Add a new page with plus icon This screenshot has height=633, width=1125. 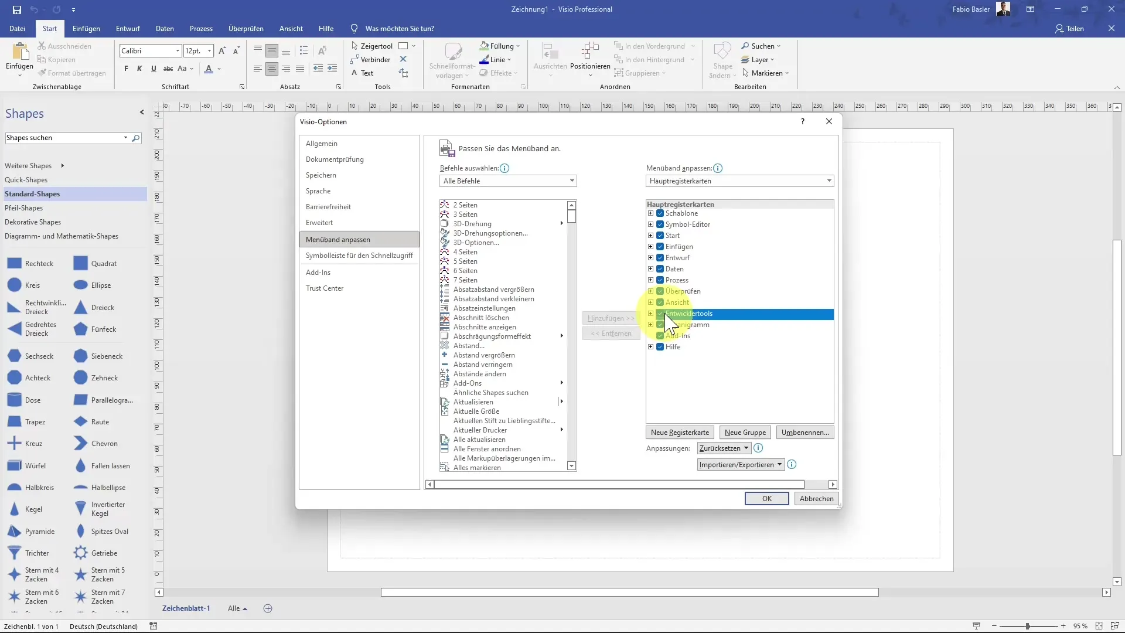[x=268, y=608]
